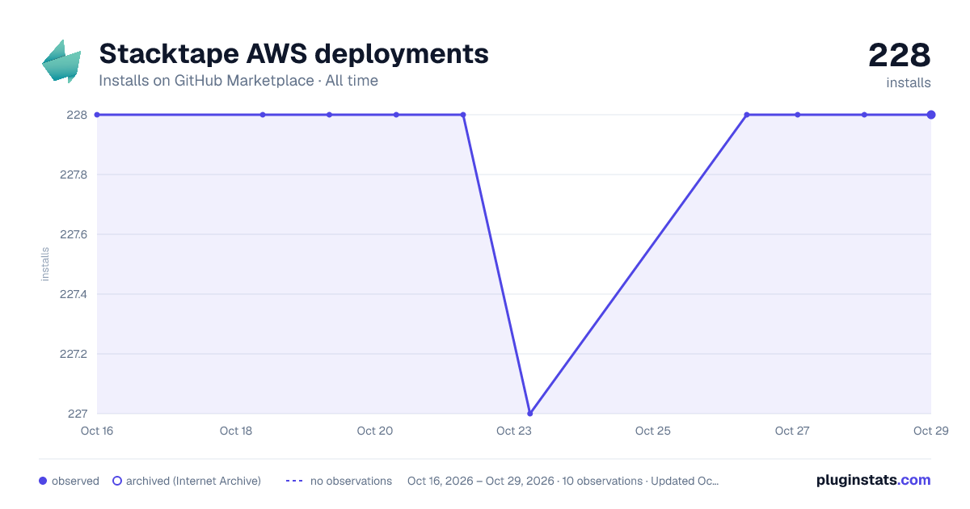Viewport: 970px width, 509px height.
Task: Click the 'Oct 29' x-axis label
Action: point(930,431)
